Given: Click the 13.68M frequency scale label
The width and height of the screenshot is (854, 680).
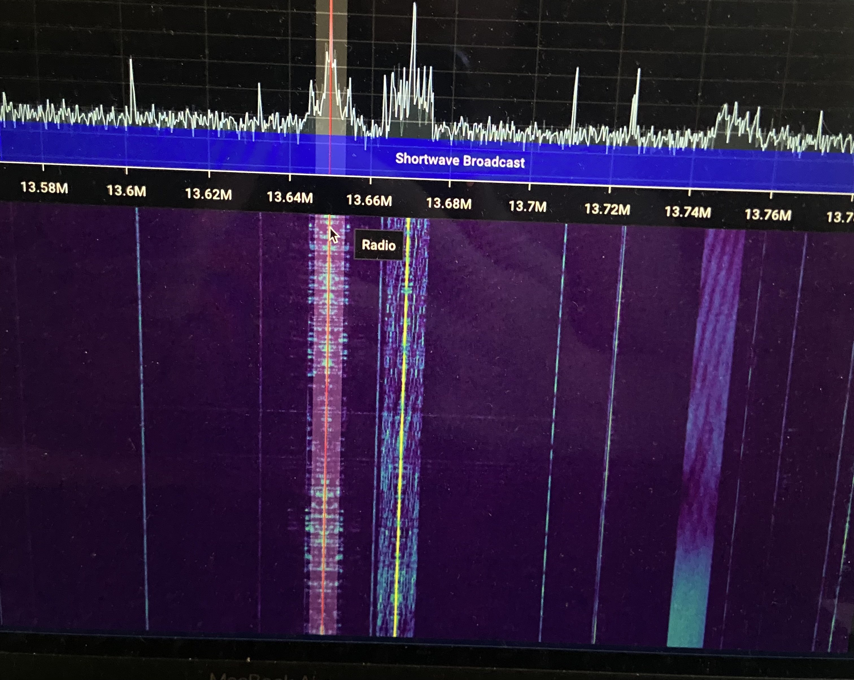Looking at the screenshot, I should 449,204.
